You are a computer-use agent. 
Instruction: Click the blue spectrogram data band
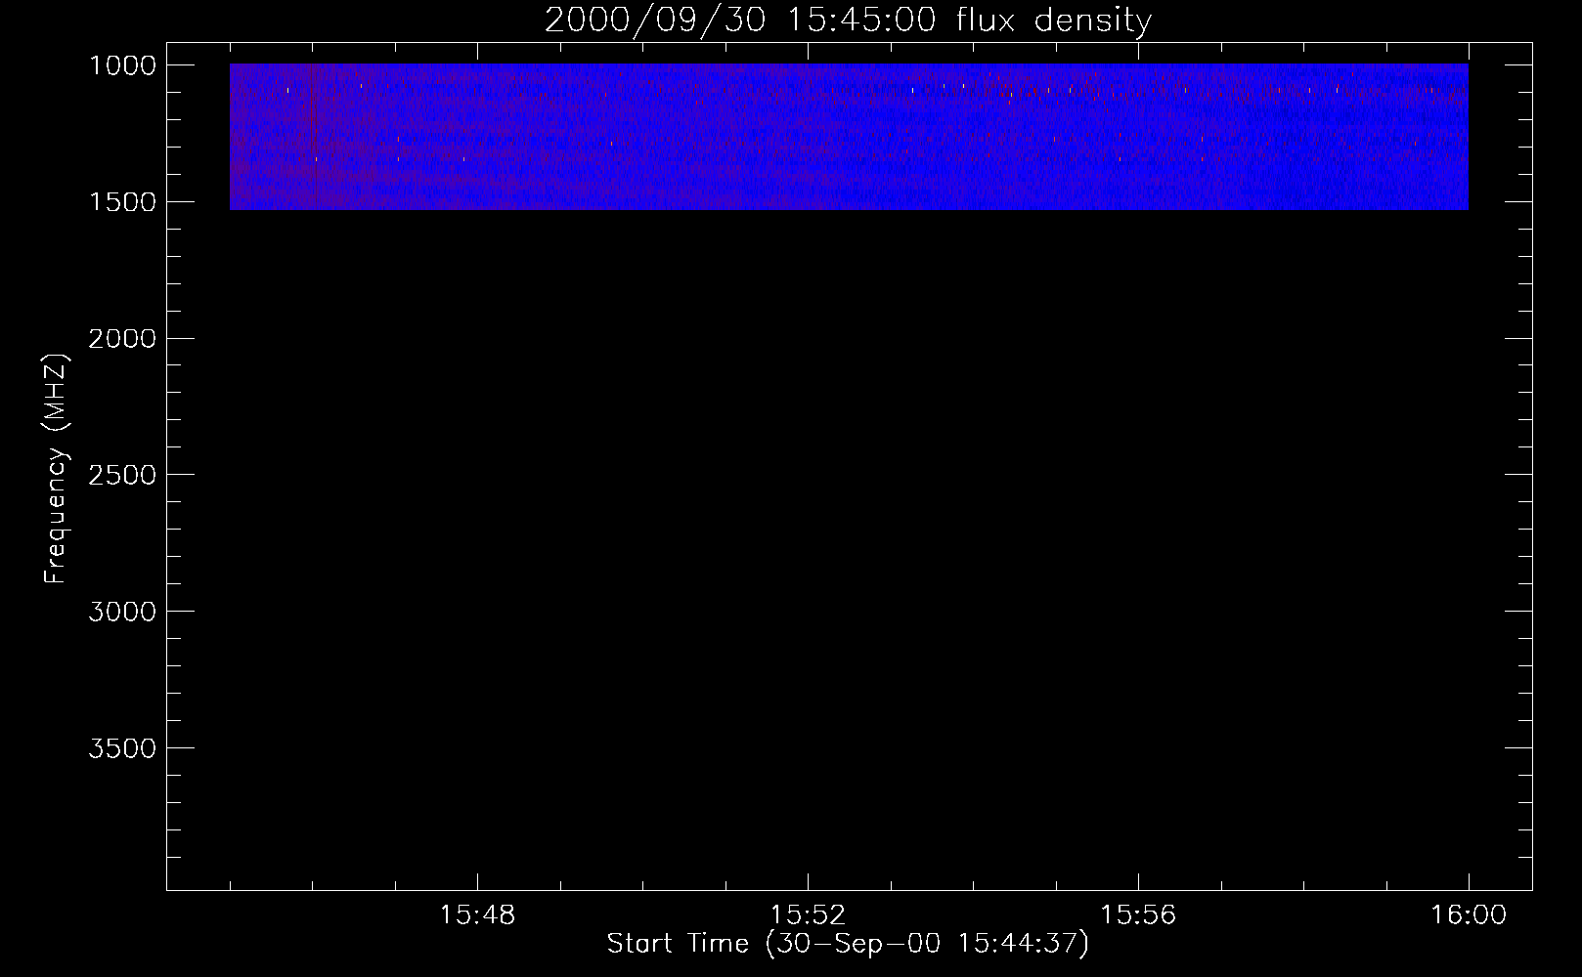[x=849, y=137]
